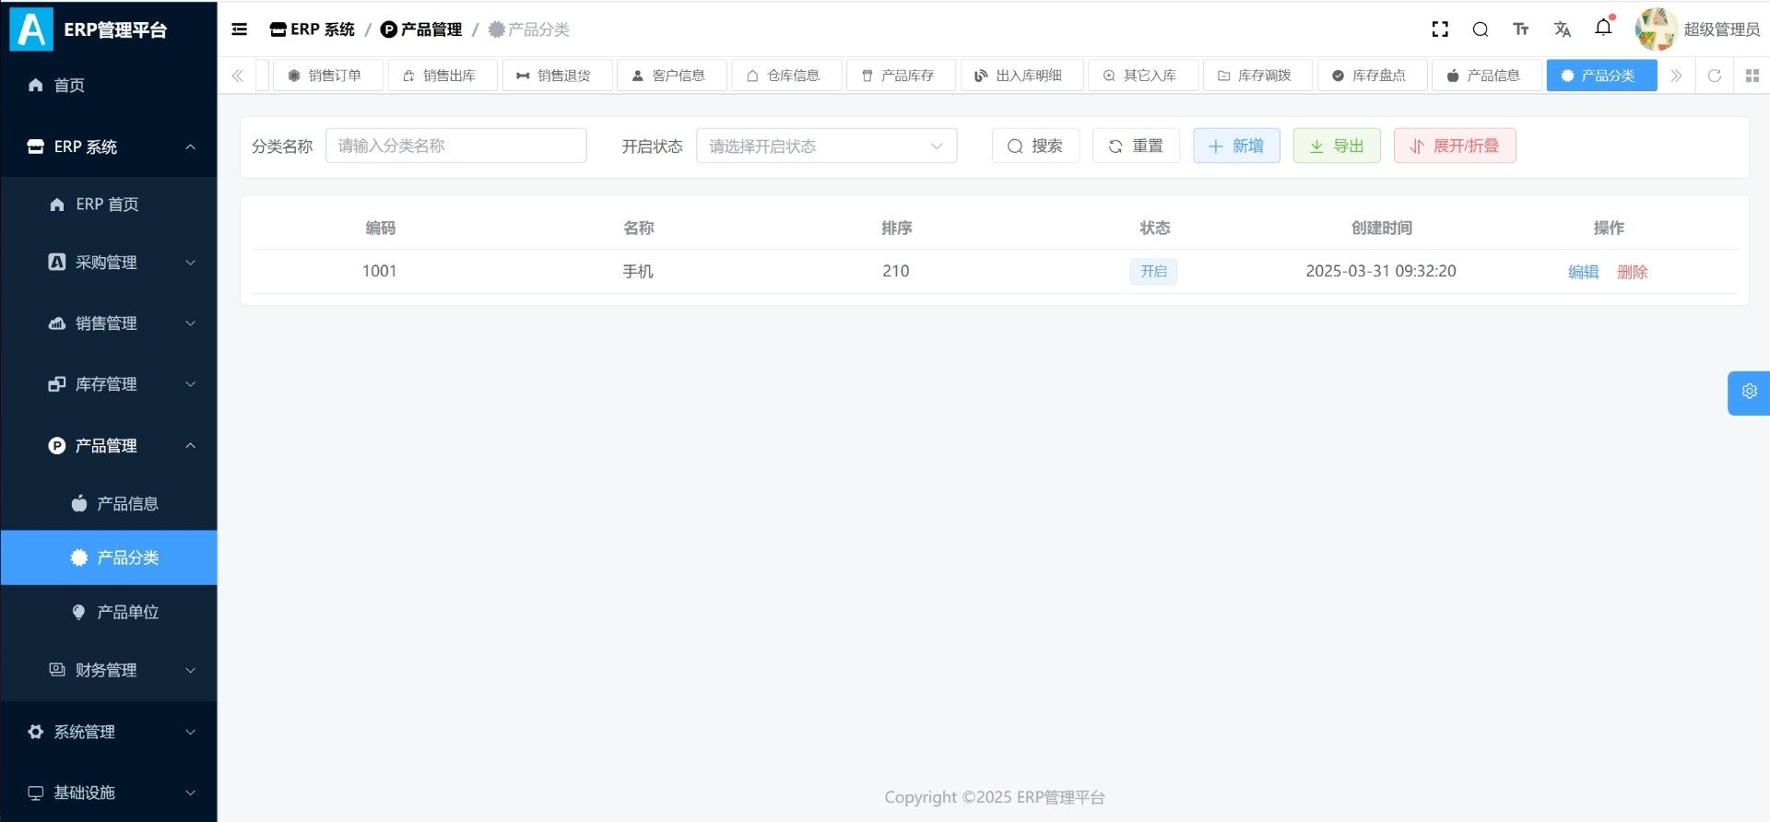
Task: Click the 导出 button
Action: pos(1338,146)
